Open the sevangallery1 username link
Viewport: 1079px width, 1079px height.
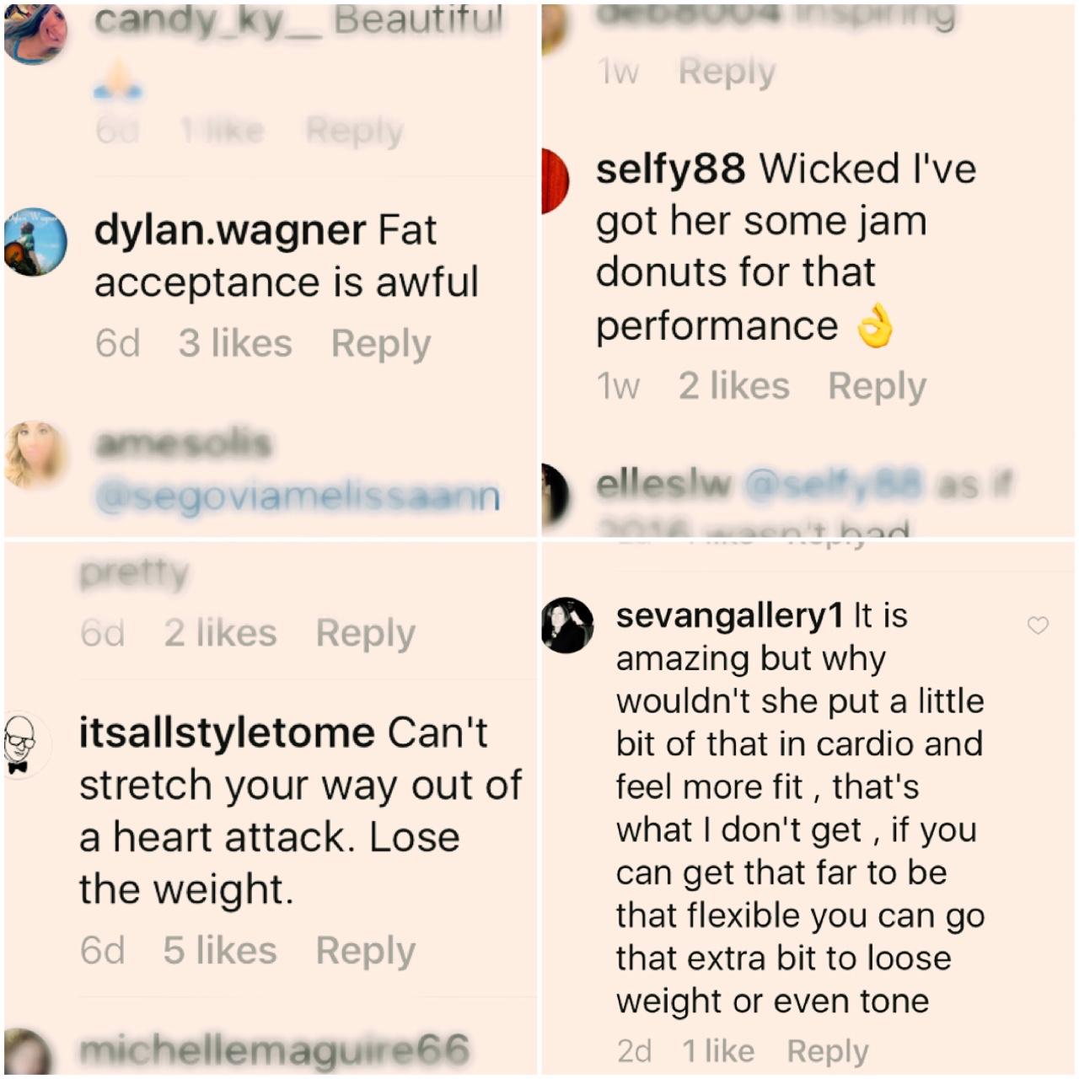[729, 616]
